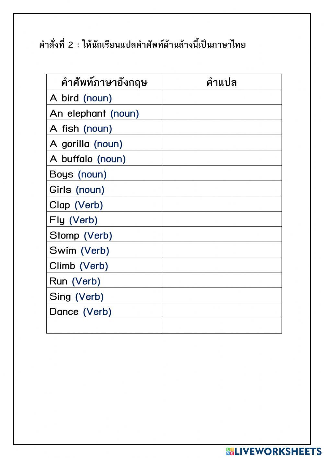Click the "คำศัพท์ภาษาอังกฤษ" column header
This screenshot has width=324, height=458.
pyautogui.click(x=104, y=82)
